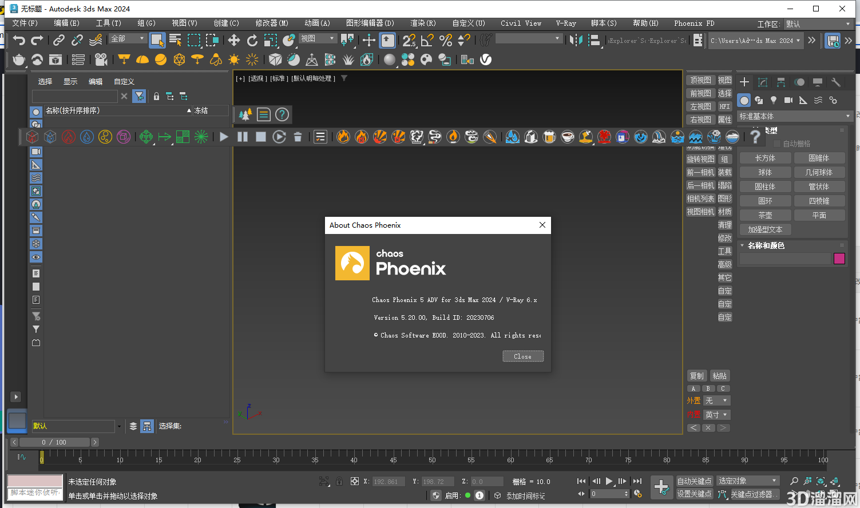Open the V-Ray menu

566,23
